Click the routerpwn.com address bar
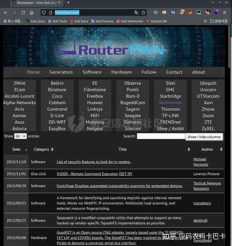This screenshot has height=246, width=232. (94, 12)
